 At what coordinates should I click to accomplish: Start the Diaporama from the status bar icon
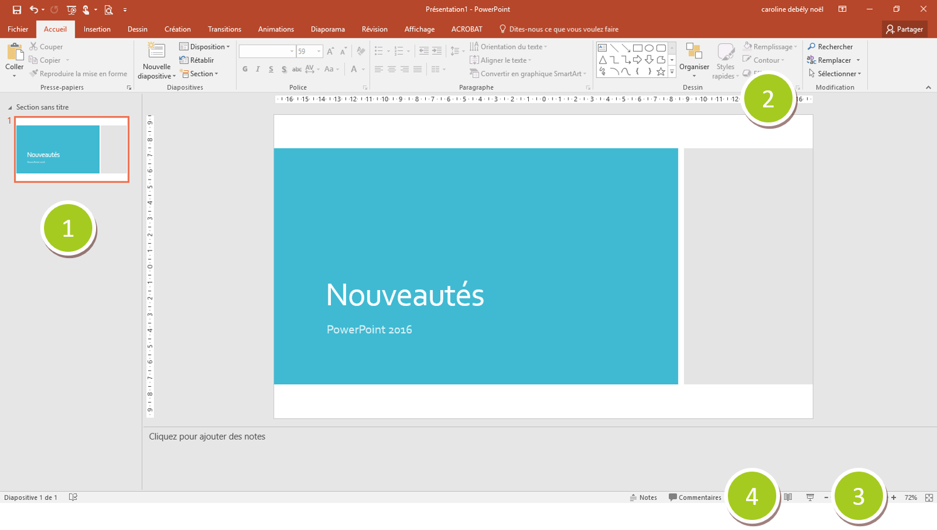click(x=809, y=497)
